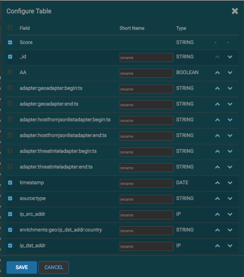Move adapter:hostfromjsonlistadapter:end:ts field up
Image resolution: width=244 pixels, height=277 pixels.
[218, 136]
